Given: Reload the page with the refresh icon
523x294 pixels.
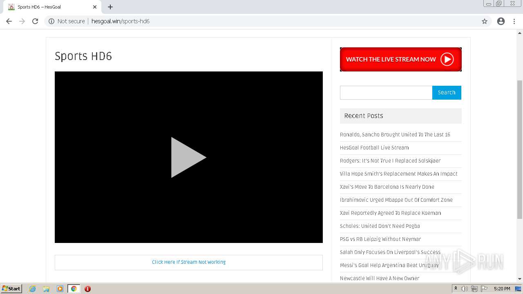Looking at the screenshot, I should point(35,21).
